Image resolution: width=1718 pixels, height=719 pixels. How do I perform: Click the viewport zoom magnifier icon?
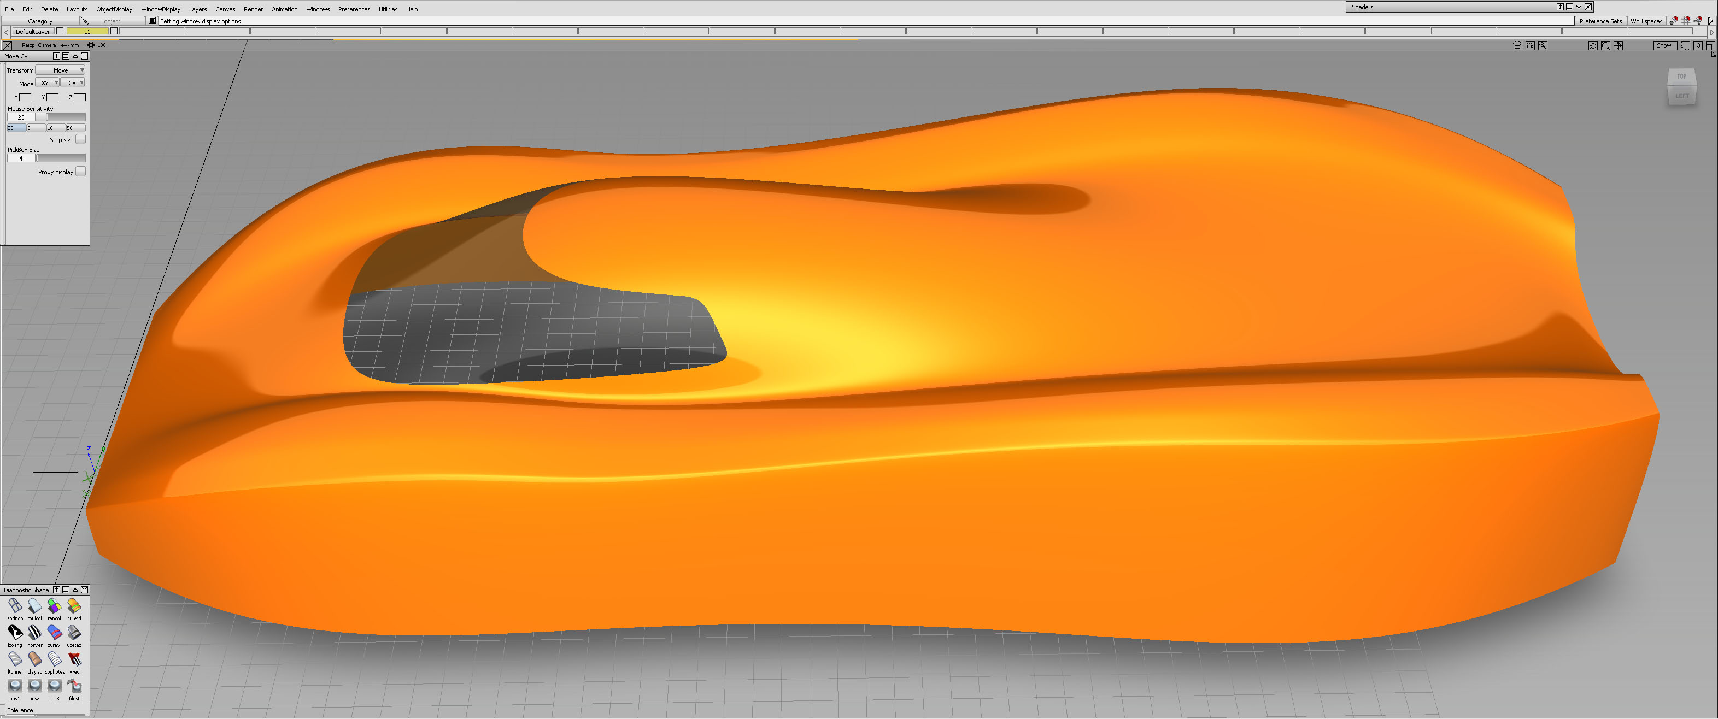(x=1543, y=45)
